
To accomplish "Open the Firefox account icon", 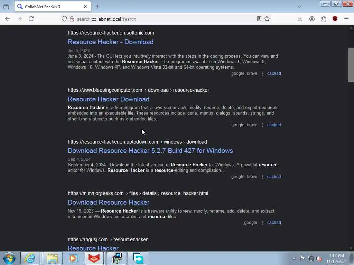I will 312,19.
